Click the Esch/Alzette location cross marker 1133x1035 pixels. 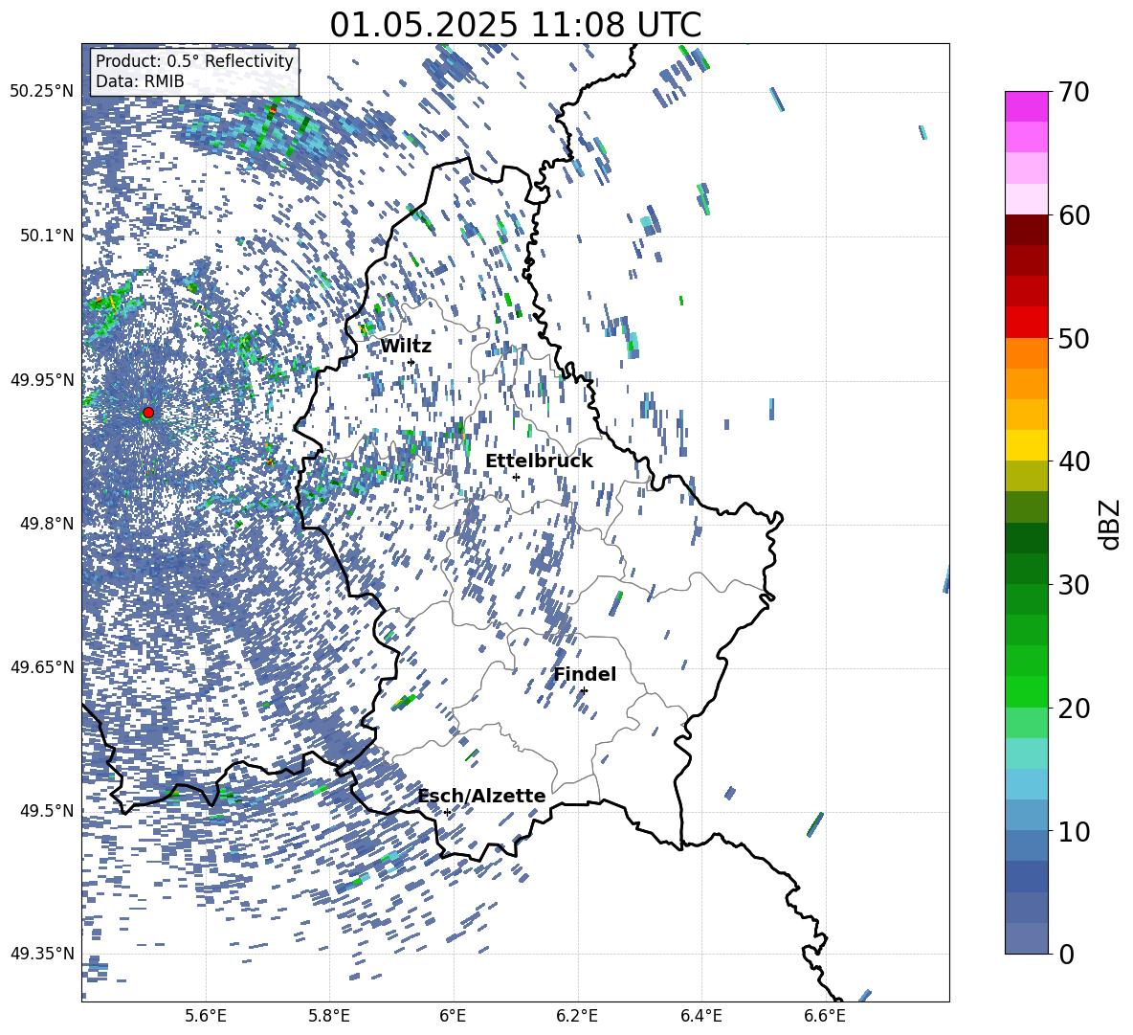pyautogui.click(x=447, y=812)
